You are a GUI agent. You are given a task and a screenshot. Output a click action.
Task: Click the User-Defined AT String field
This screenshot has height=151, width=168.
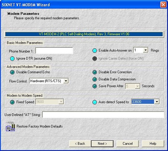tap(103, 115)
